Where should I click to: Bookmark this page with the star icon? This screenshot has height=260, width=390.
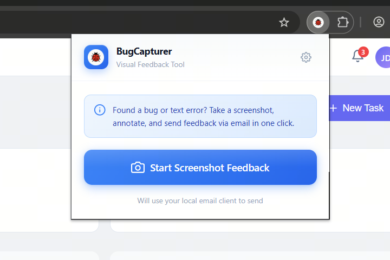284,23
